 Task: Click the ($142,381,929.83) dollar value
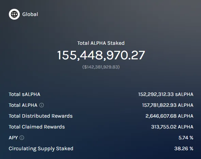pyautogui.click(x=101, y=67)
